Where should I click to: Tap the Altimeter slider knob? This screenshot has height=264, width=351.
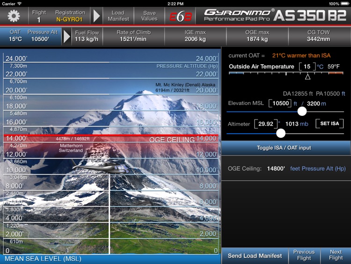click(x=281, y=133)
